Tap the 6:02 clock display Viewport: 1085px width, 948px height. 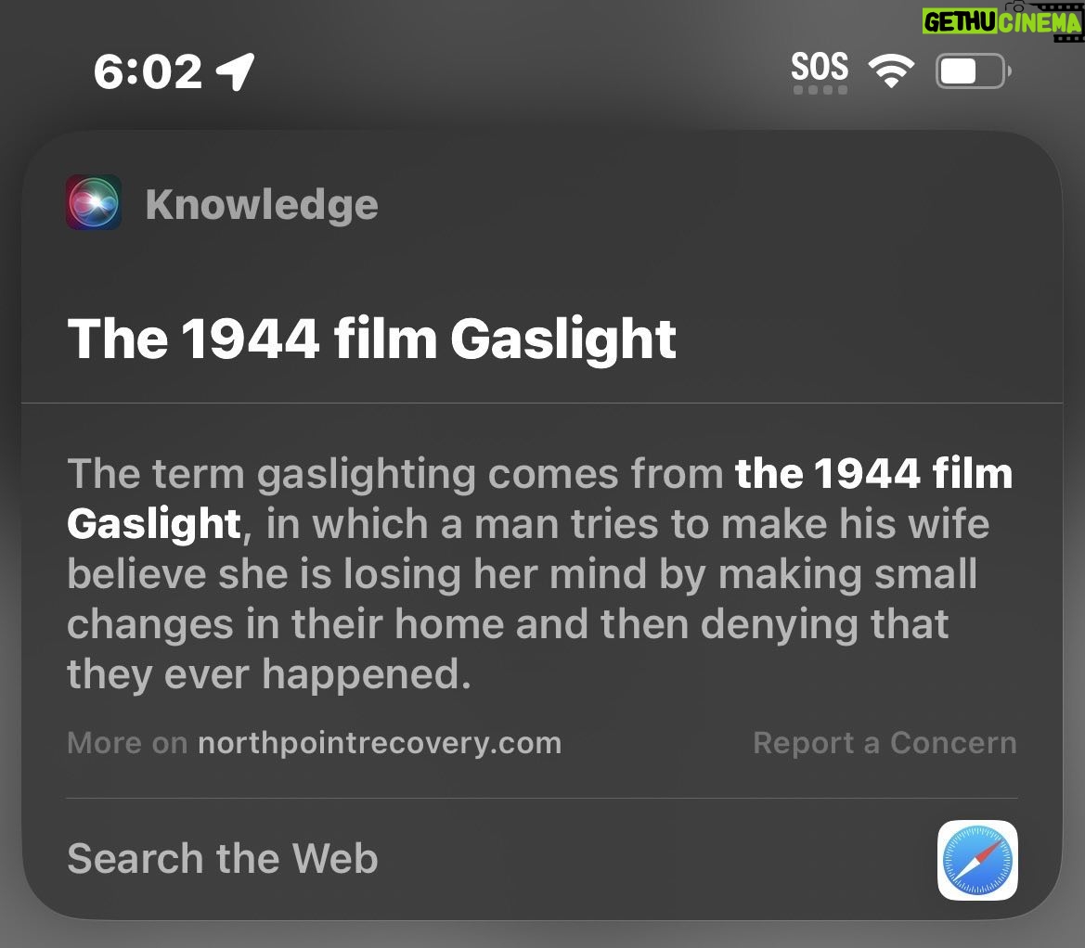point(149,71)
